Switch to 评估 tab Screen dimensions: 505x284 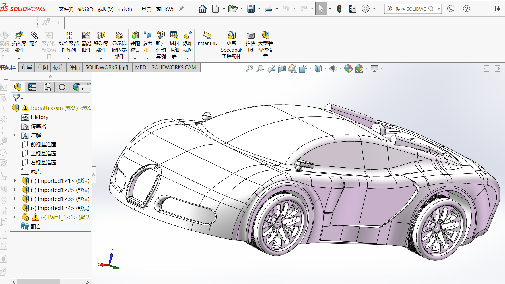tap(75, 67)
